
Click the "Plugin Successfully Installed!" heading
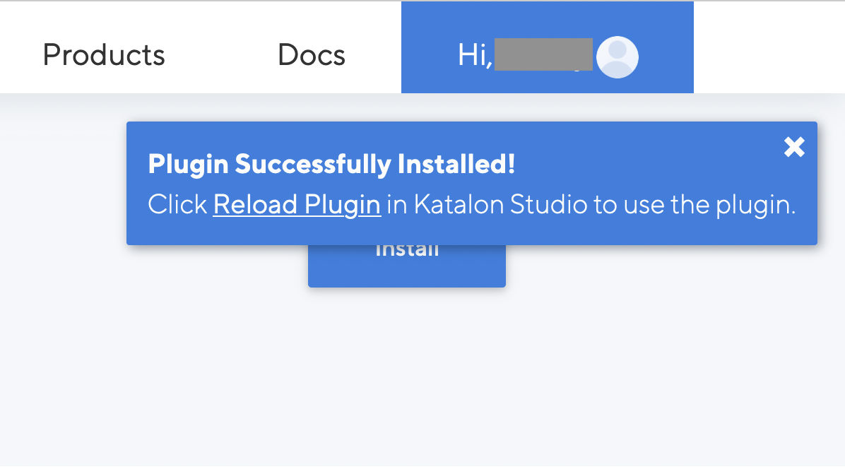coord(331,165)
